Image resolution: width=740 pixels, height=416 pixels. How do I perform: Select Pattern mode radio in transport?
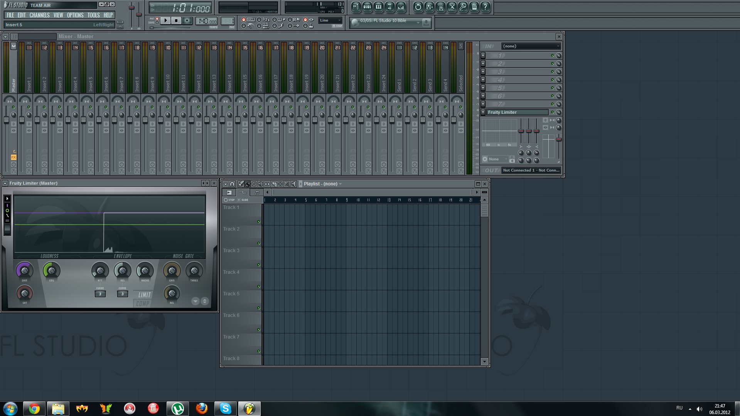(157, 19)
